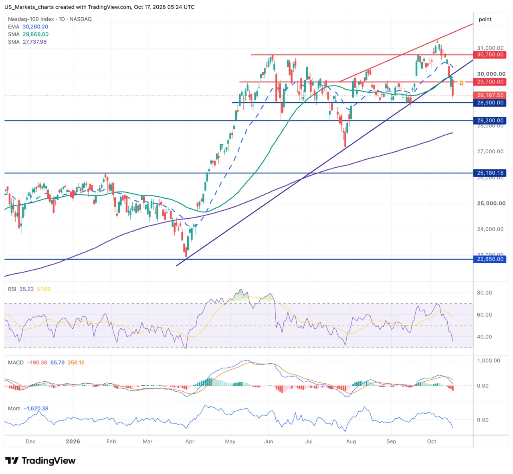
Task: Click the 2026 label on time axis
Action: (x=73, y=441)
